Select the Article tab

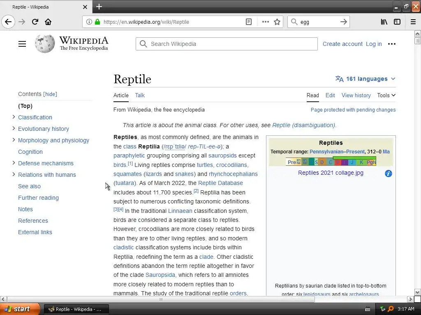tap(121, 95)
